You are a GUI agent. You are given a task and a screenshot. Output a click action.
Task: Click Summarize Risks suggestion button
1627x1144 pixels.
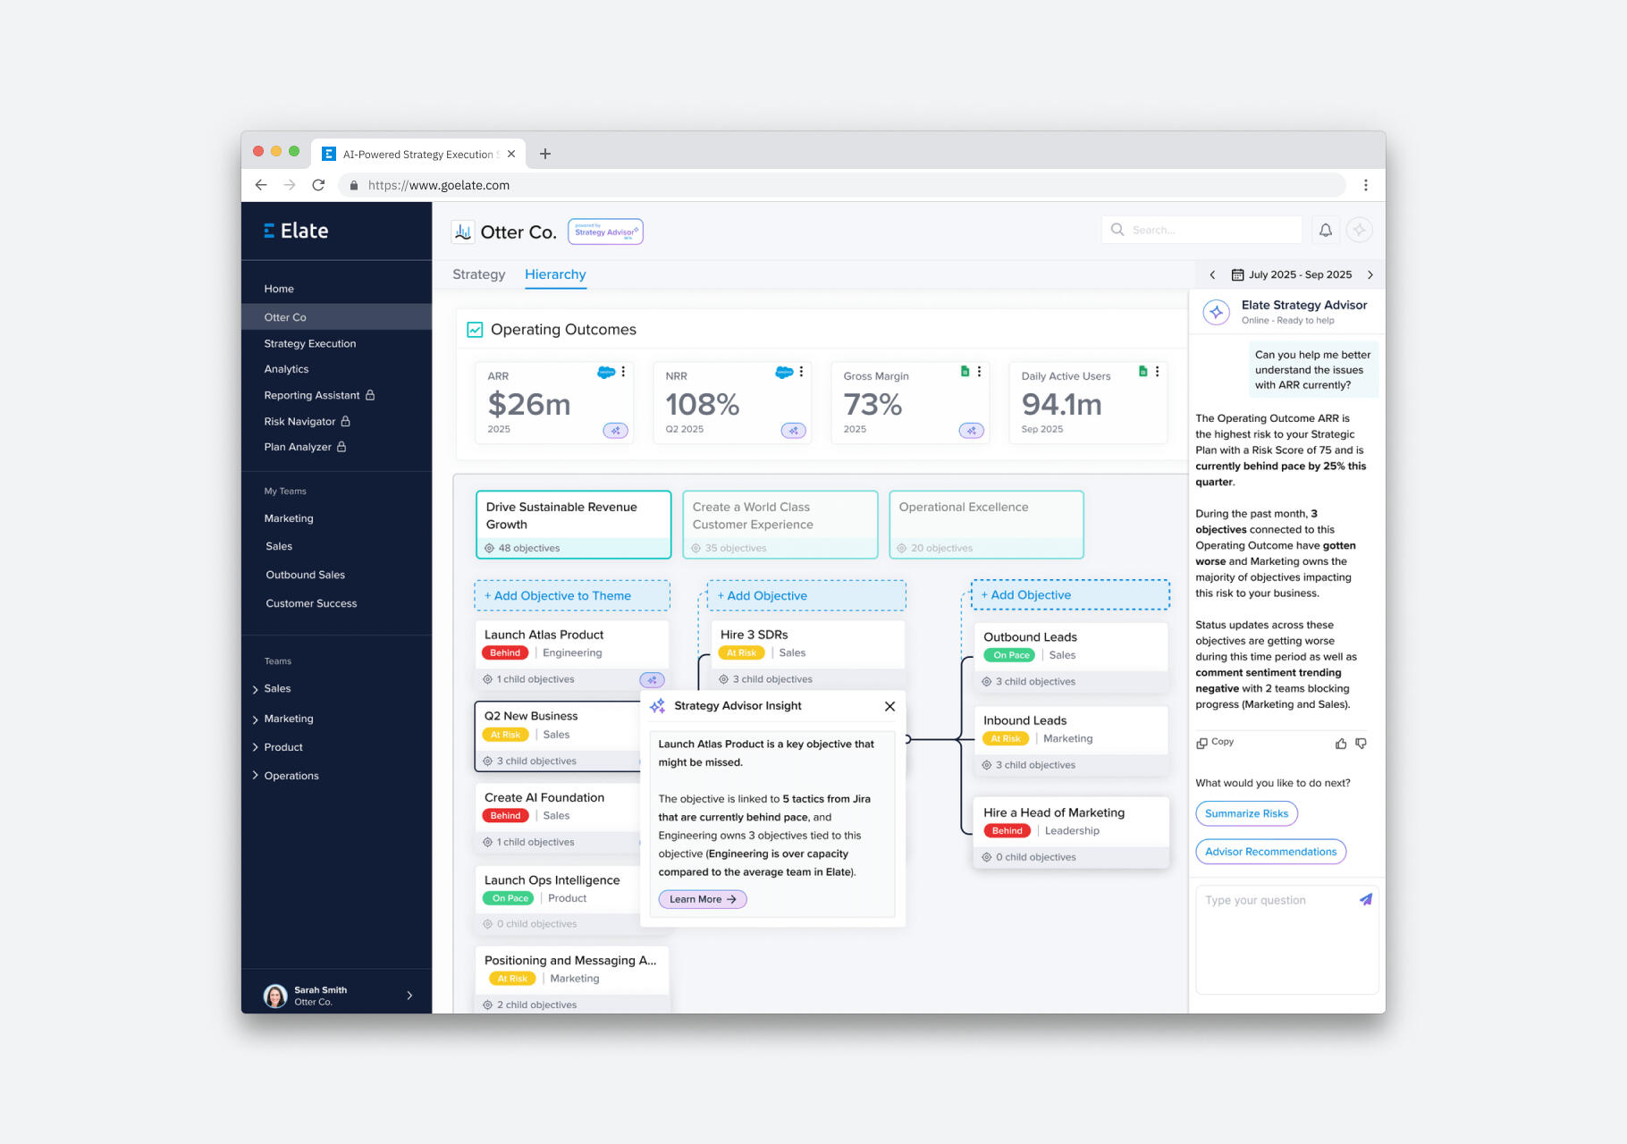(x=1246, y=813)
